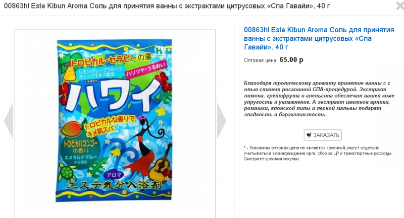Image resolution: width=404 pixels, height=218 pixels.
Task: Click the italic product description paragraph
Action: tap(319, 99)
